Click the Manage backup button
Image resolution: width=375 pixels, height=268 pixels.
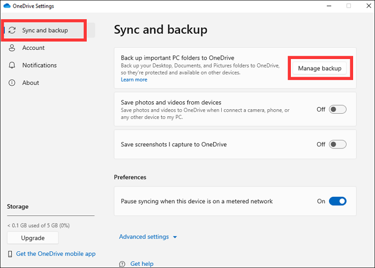click(319, 68)
